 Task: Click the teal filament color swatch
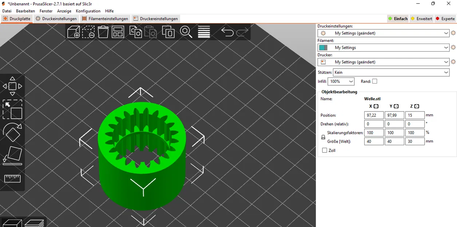(x=323, y=48)
